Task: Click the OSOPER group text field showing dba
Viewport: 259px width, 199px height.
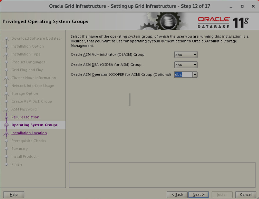Action: (x=183, y=75)
